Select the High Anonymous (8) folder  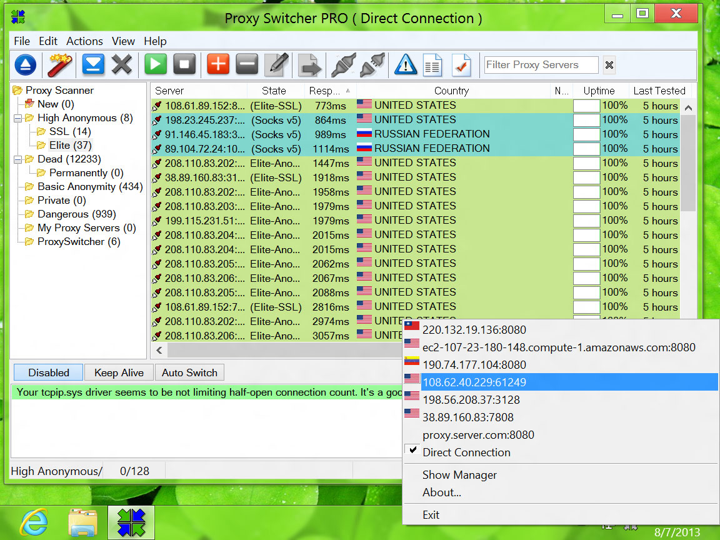[85, 118]
